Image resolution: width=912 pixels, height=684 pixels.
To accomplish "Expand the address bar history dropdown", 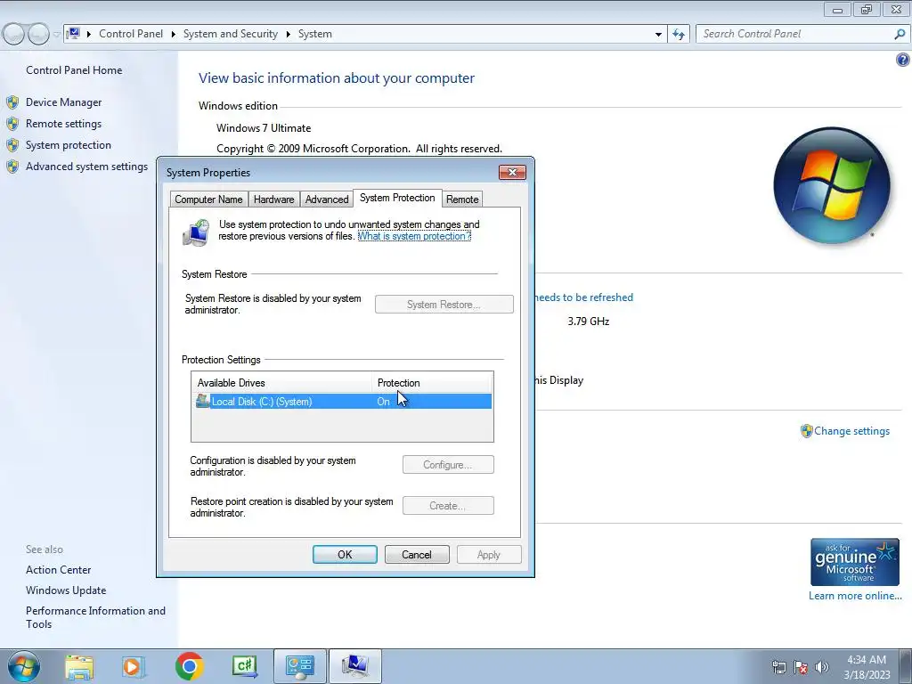I will tap(658, 34).
